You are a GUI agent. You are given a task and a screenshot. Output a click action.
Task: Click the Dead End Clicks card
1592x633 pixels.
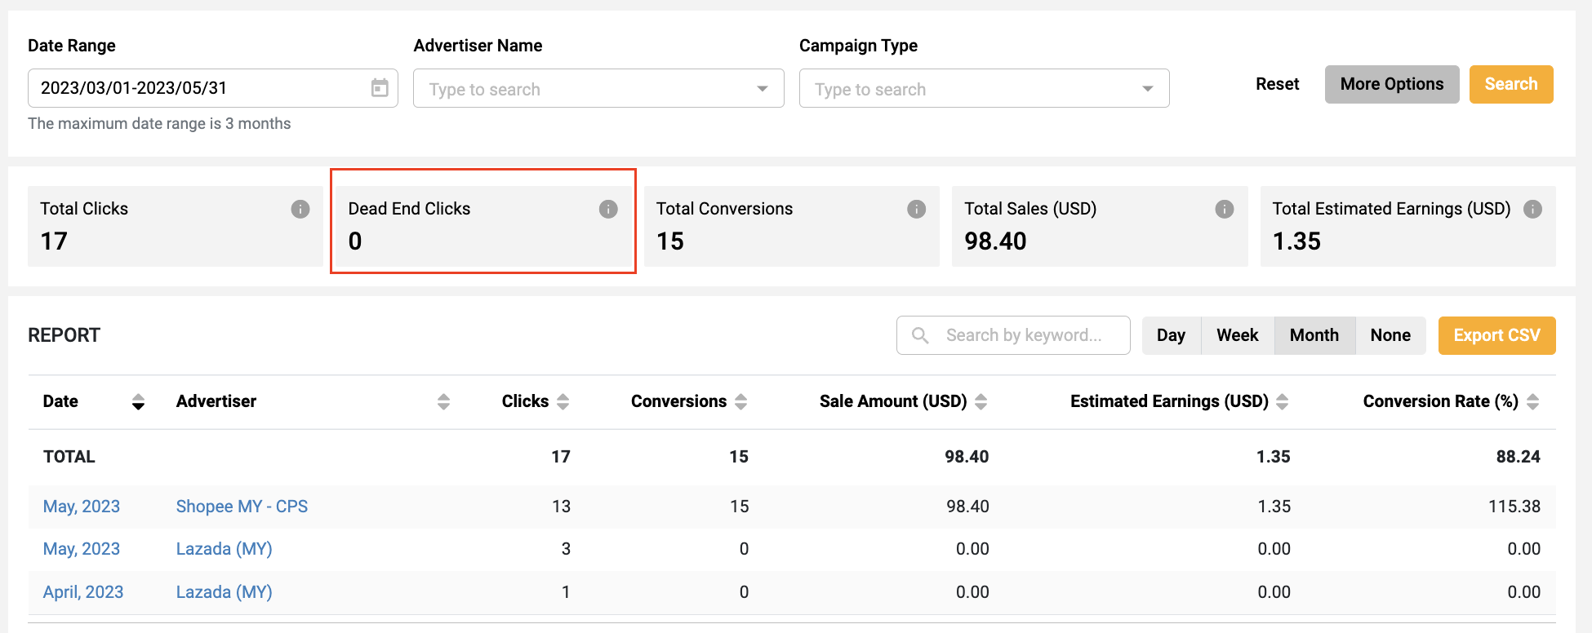pos(483,226)
